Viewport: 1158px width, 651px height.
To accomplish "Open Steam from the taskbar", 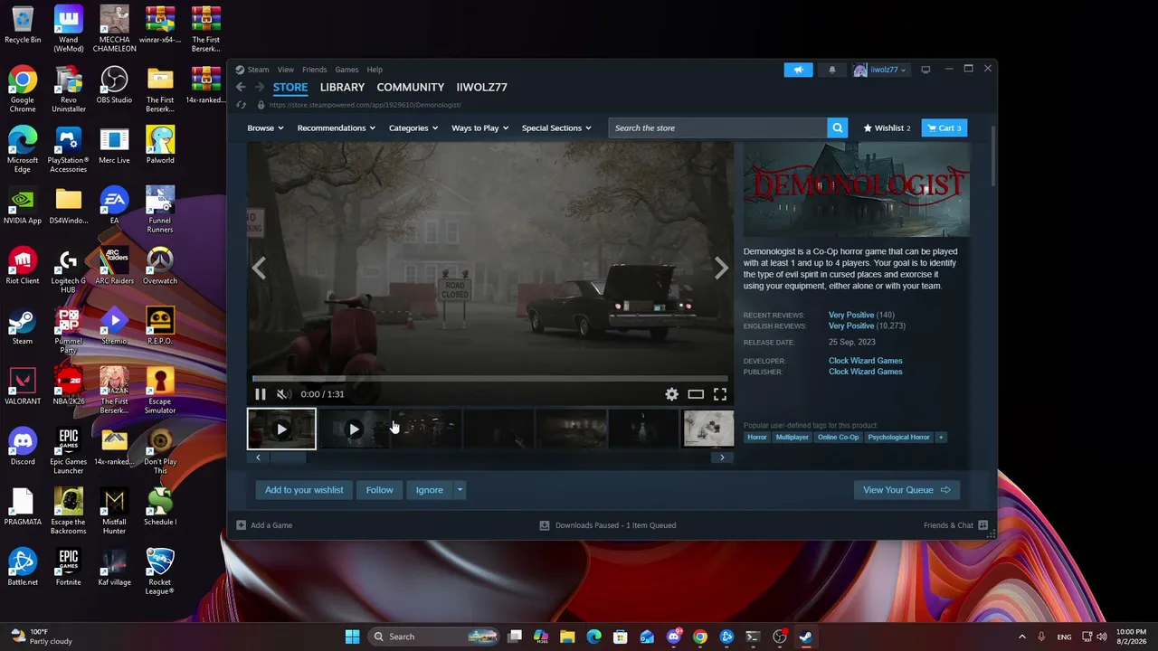I will (805, 637).
